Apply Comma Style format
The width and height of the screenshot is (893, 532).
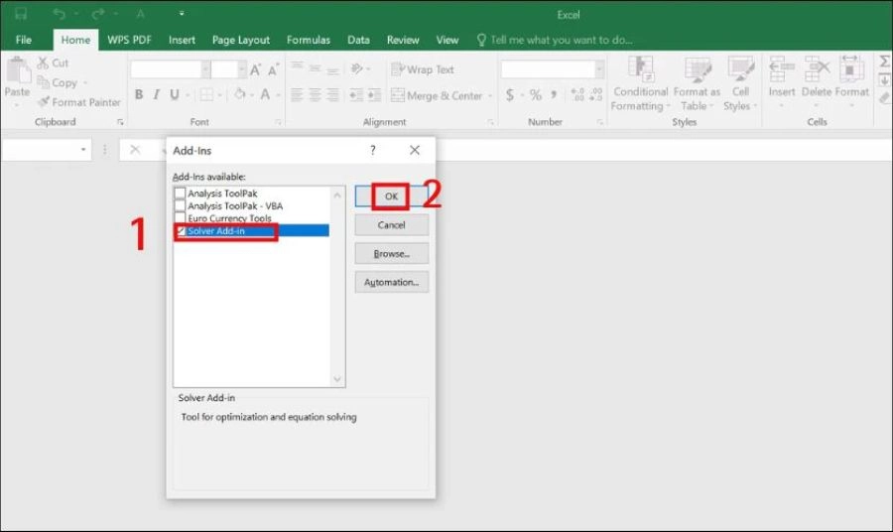coord(554,94)
